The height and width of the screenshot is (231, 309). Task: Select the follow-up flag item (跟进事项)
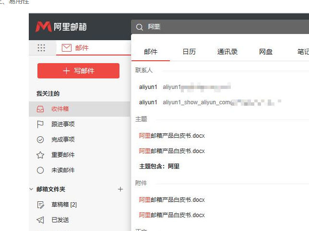(62, 124)
